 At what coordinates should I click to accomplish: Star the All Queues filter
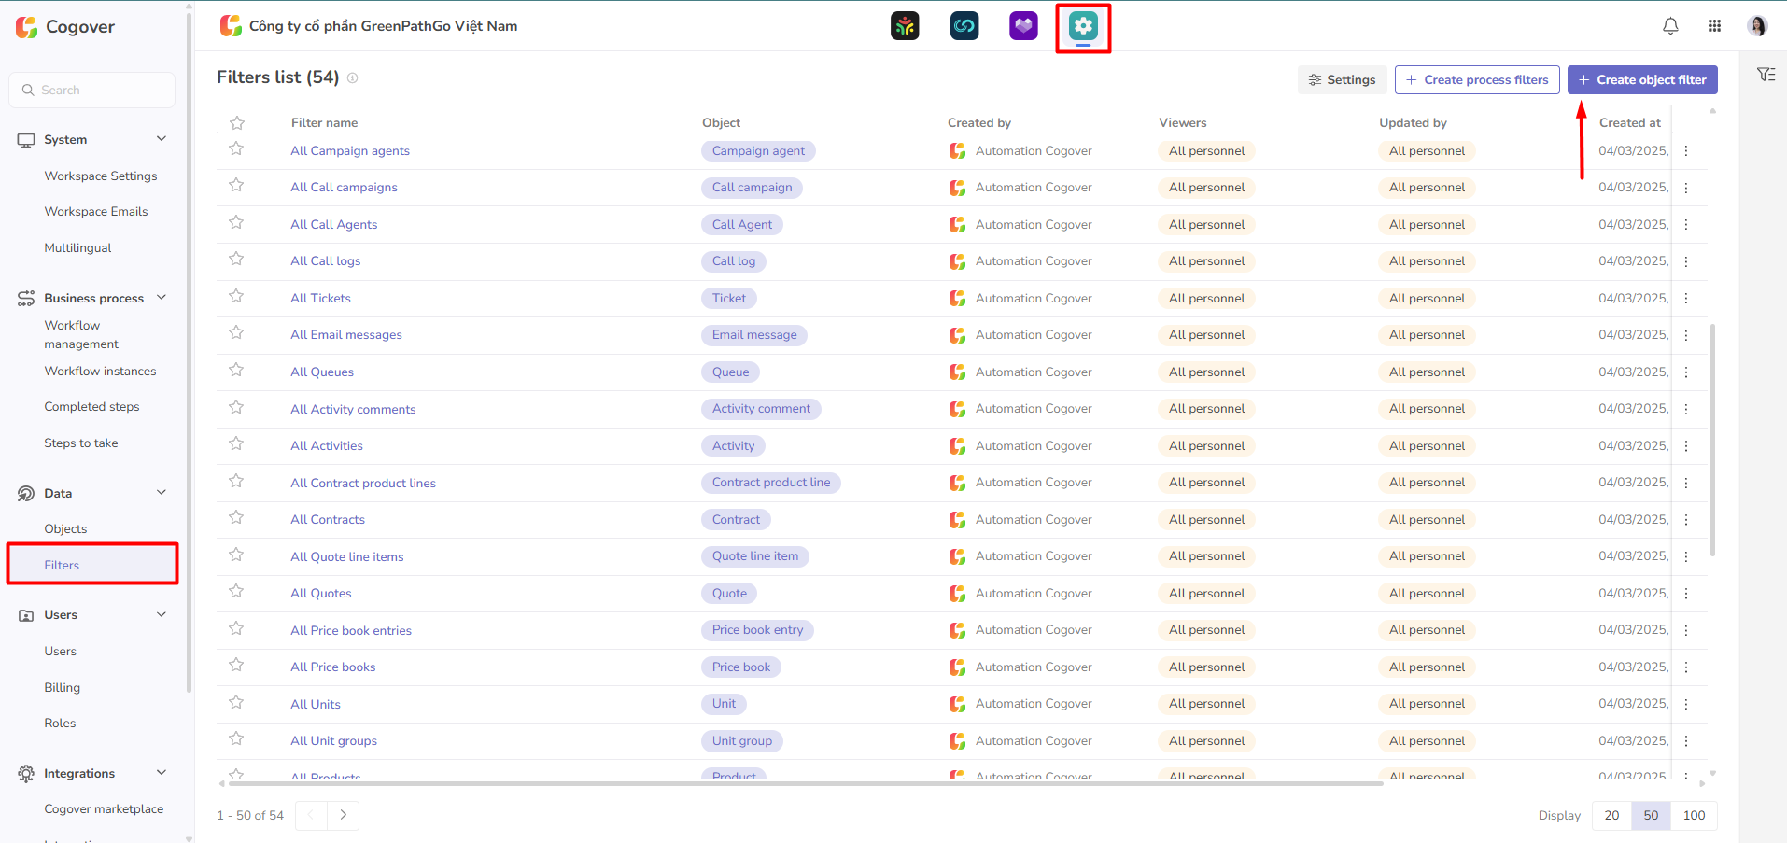[236, 371]
